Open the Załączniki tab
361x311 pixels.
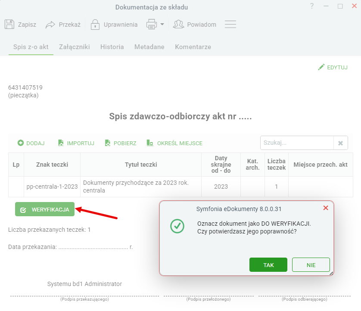pos(75,47)
